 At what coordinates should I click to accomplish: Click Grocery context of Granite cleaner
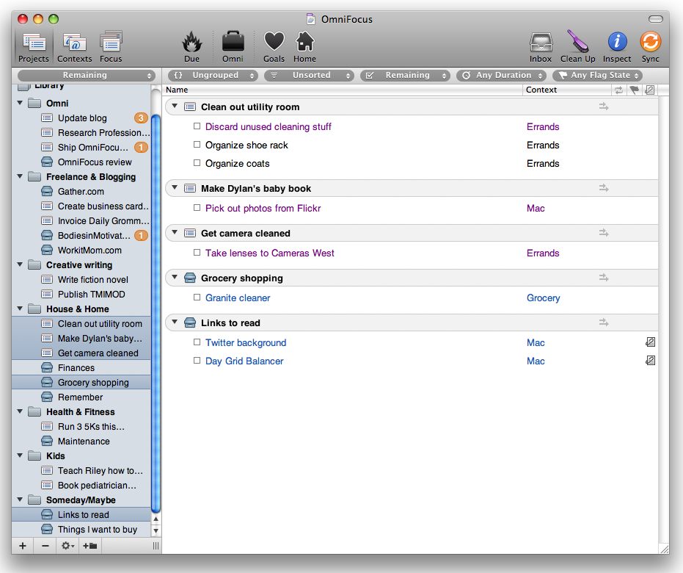click(x=543, y=298)
